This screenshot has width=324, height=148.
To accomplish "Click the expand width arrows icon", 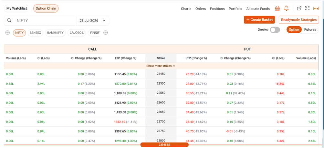I will tap(316, 8).
